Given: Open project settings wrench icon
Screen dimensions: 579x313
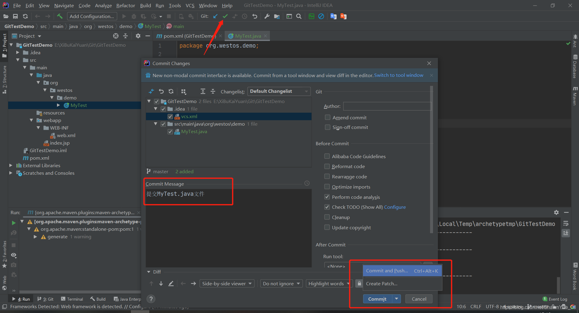Looking at the screenshot, I should pyautogui.click(x=267, y=16).
